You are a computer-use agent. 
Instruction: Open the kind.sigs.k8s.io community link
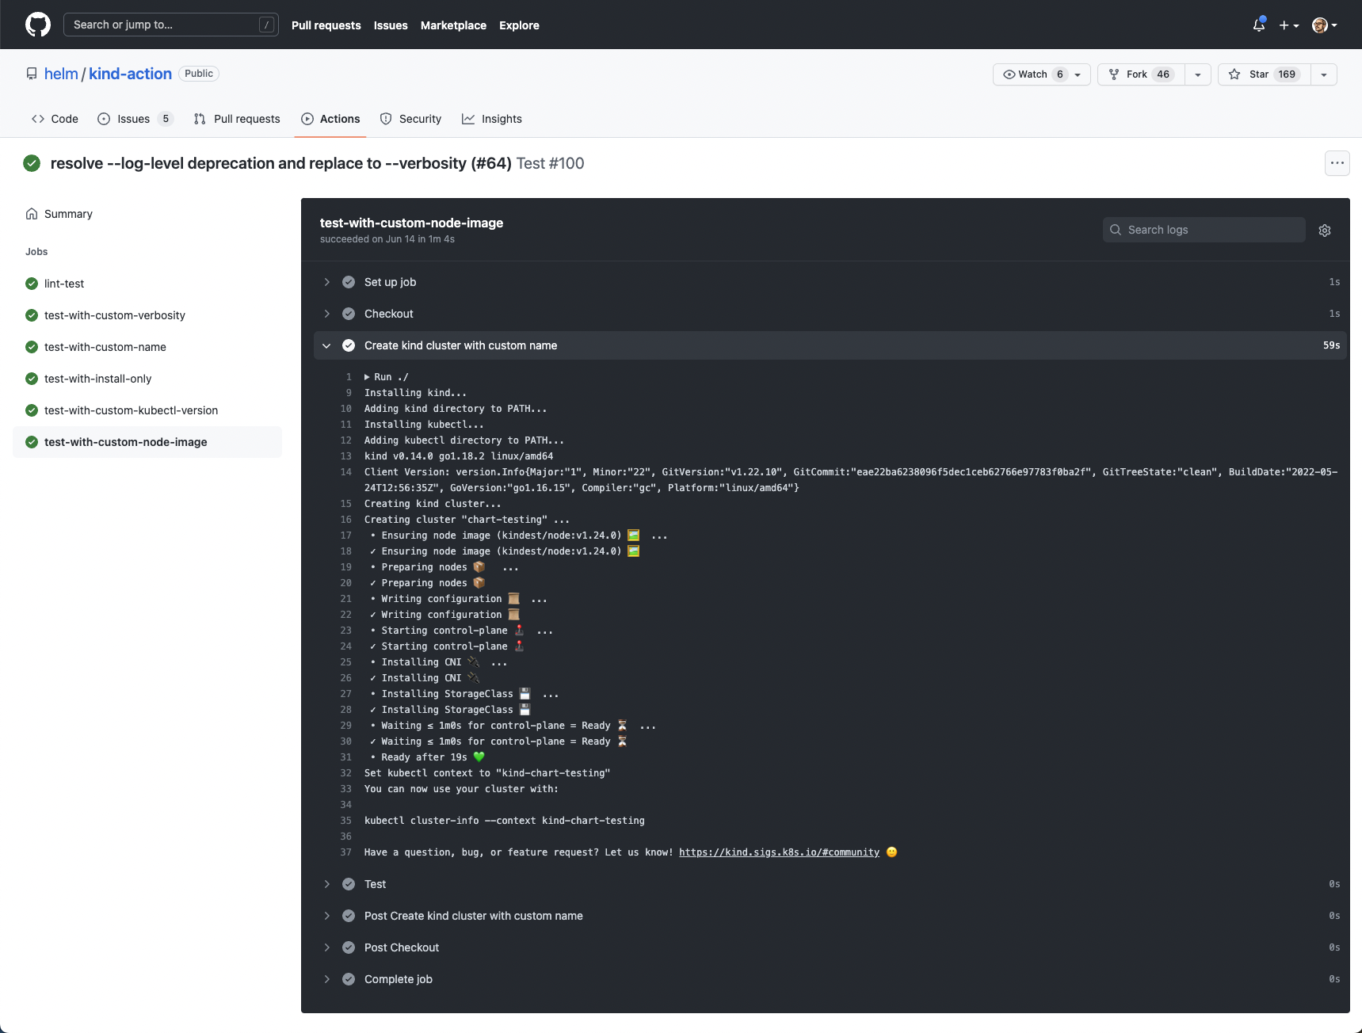(x=780, y=852)
